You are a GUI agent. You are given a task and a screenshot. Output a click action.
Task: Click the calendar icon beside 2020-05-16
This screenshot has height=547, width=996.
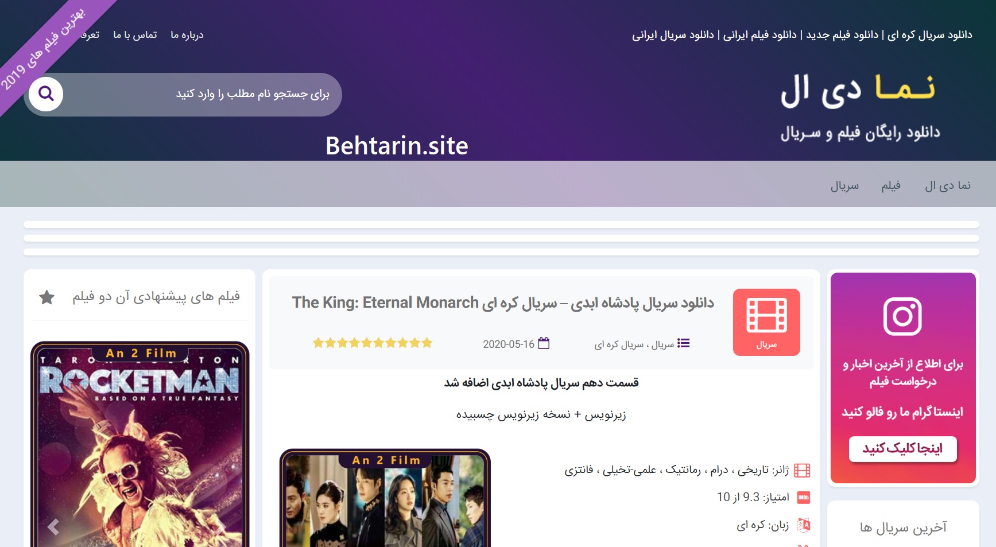tap(544, 343)
